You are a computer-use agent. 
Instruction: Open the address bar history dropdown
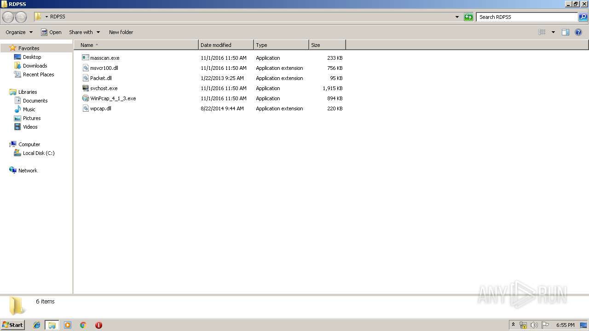coord(457,17)
